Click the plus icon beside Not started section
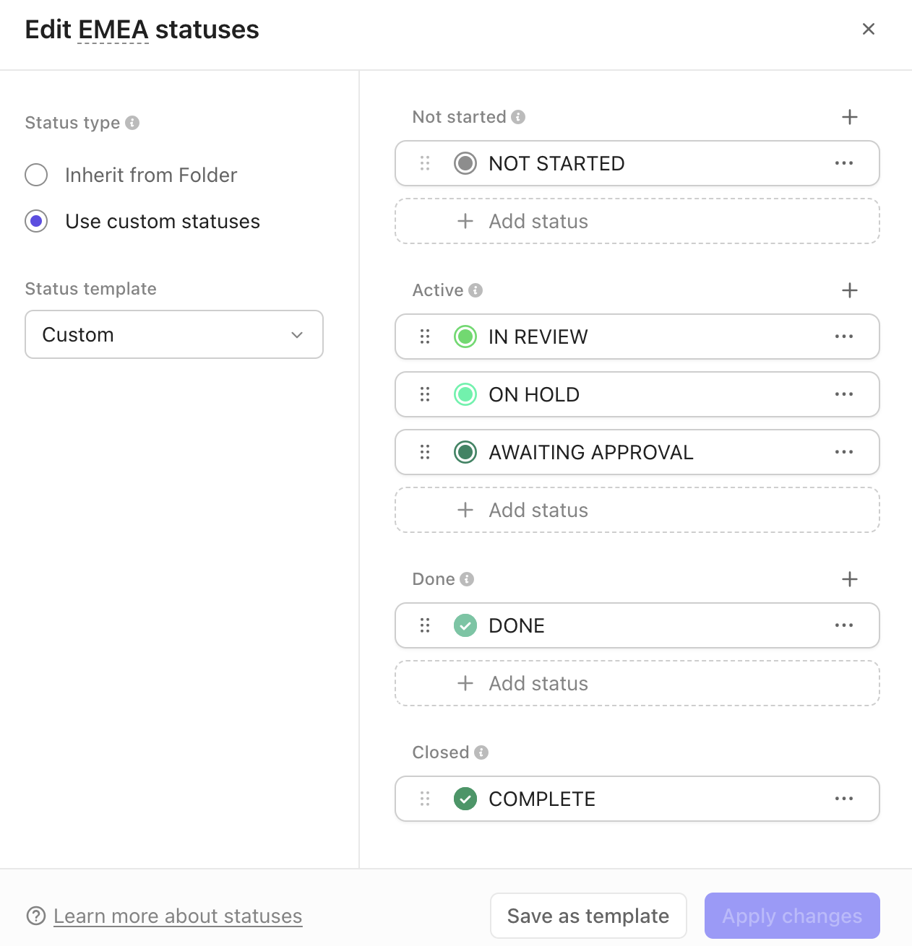This screenshot has width=912, height=946. point(850,116)
